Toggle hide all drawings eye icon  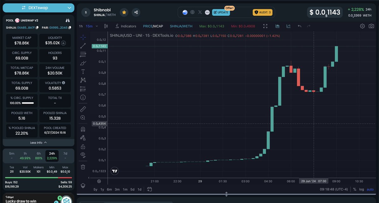(83, 155)
